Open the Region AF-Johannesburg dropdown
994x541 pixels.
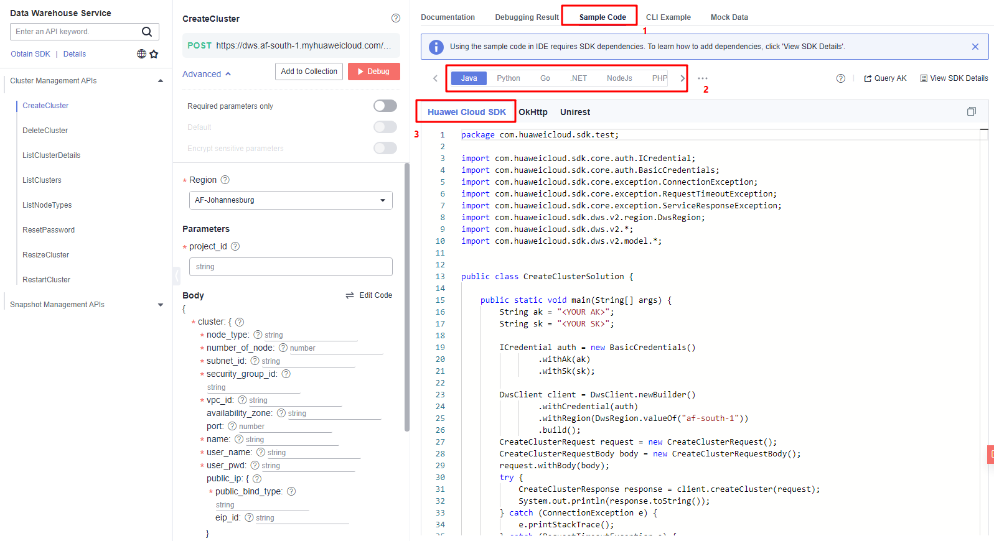tap(291, 200)
